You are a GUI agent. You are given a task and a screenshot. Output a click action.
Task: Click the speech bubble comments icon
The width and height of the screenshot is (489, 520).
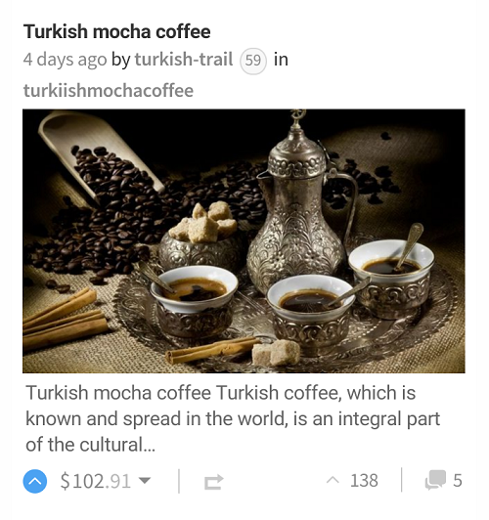tap(435, 480)
